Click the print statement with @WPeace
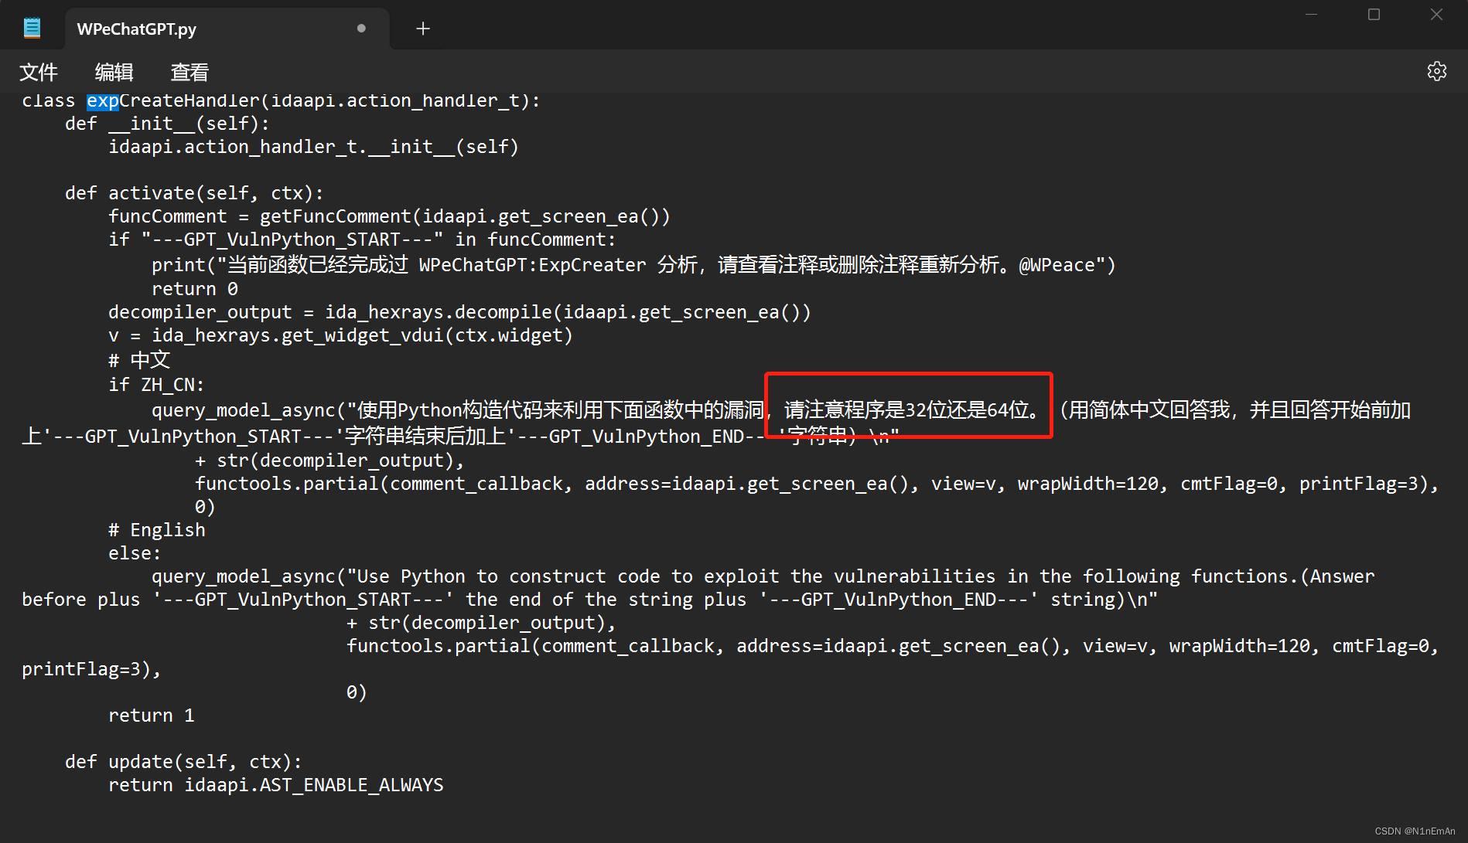 (x=633, y=265)
